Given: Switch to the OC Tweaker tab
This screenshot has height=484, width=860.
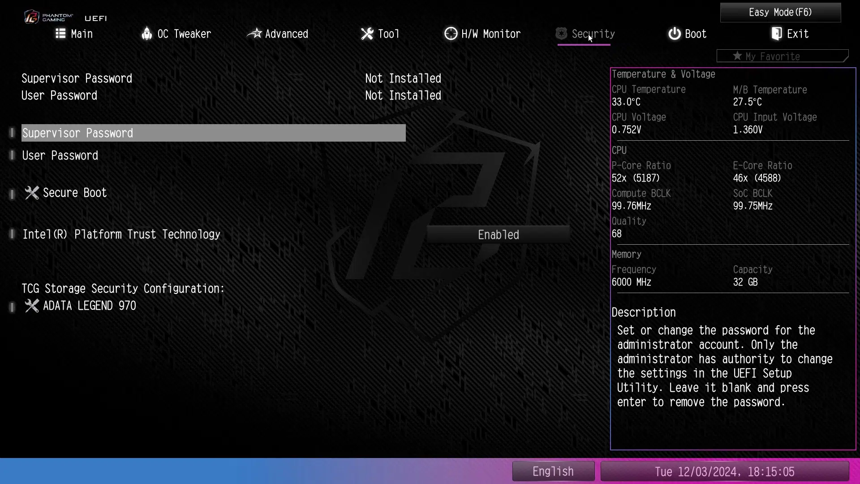Looking at the screenshot, I should coord(176,34).
